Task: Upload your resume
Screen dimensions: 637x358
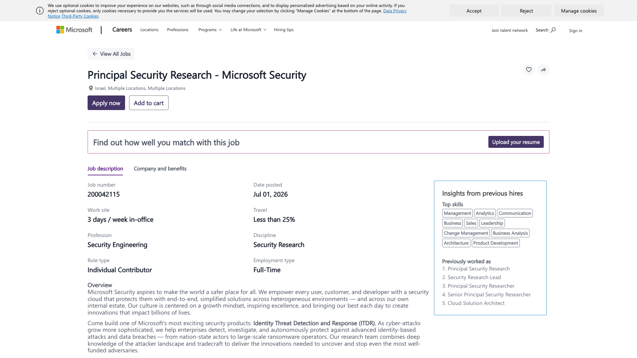Action: coord(516,142)
